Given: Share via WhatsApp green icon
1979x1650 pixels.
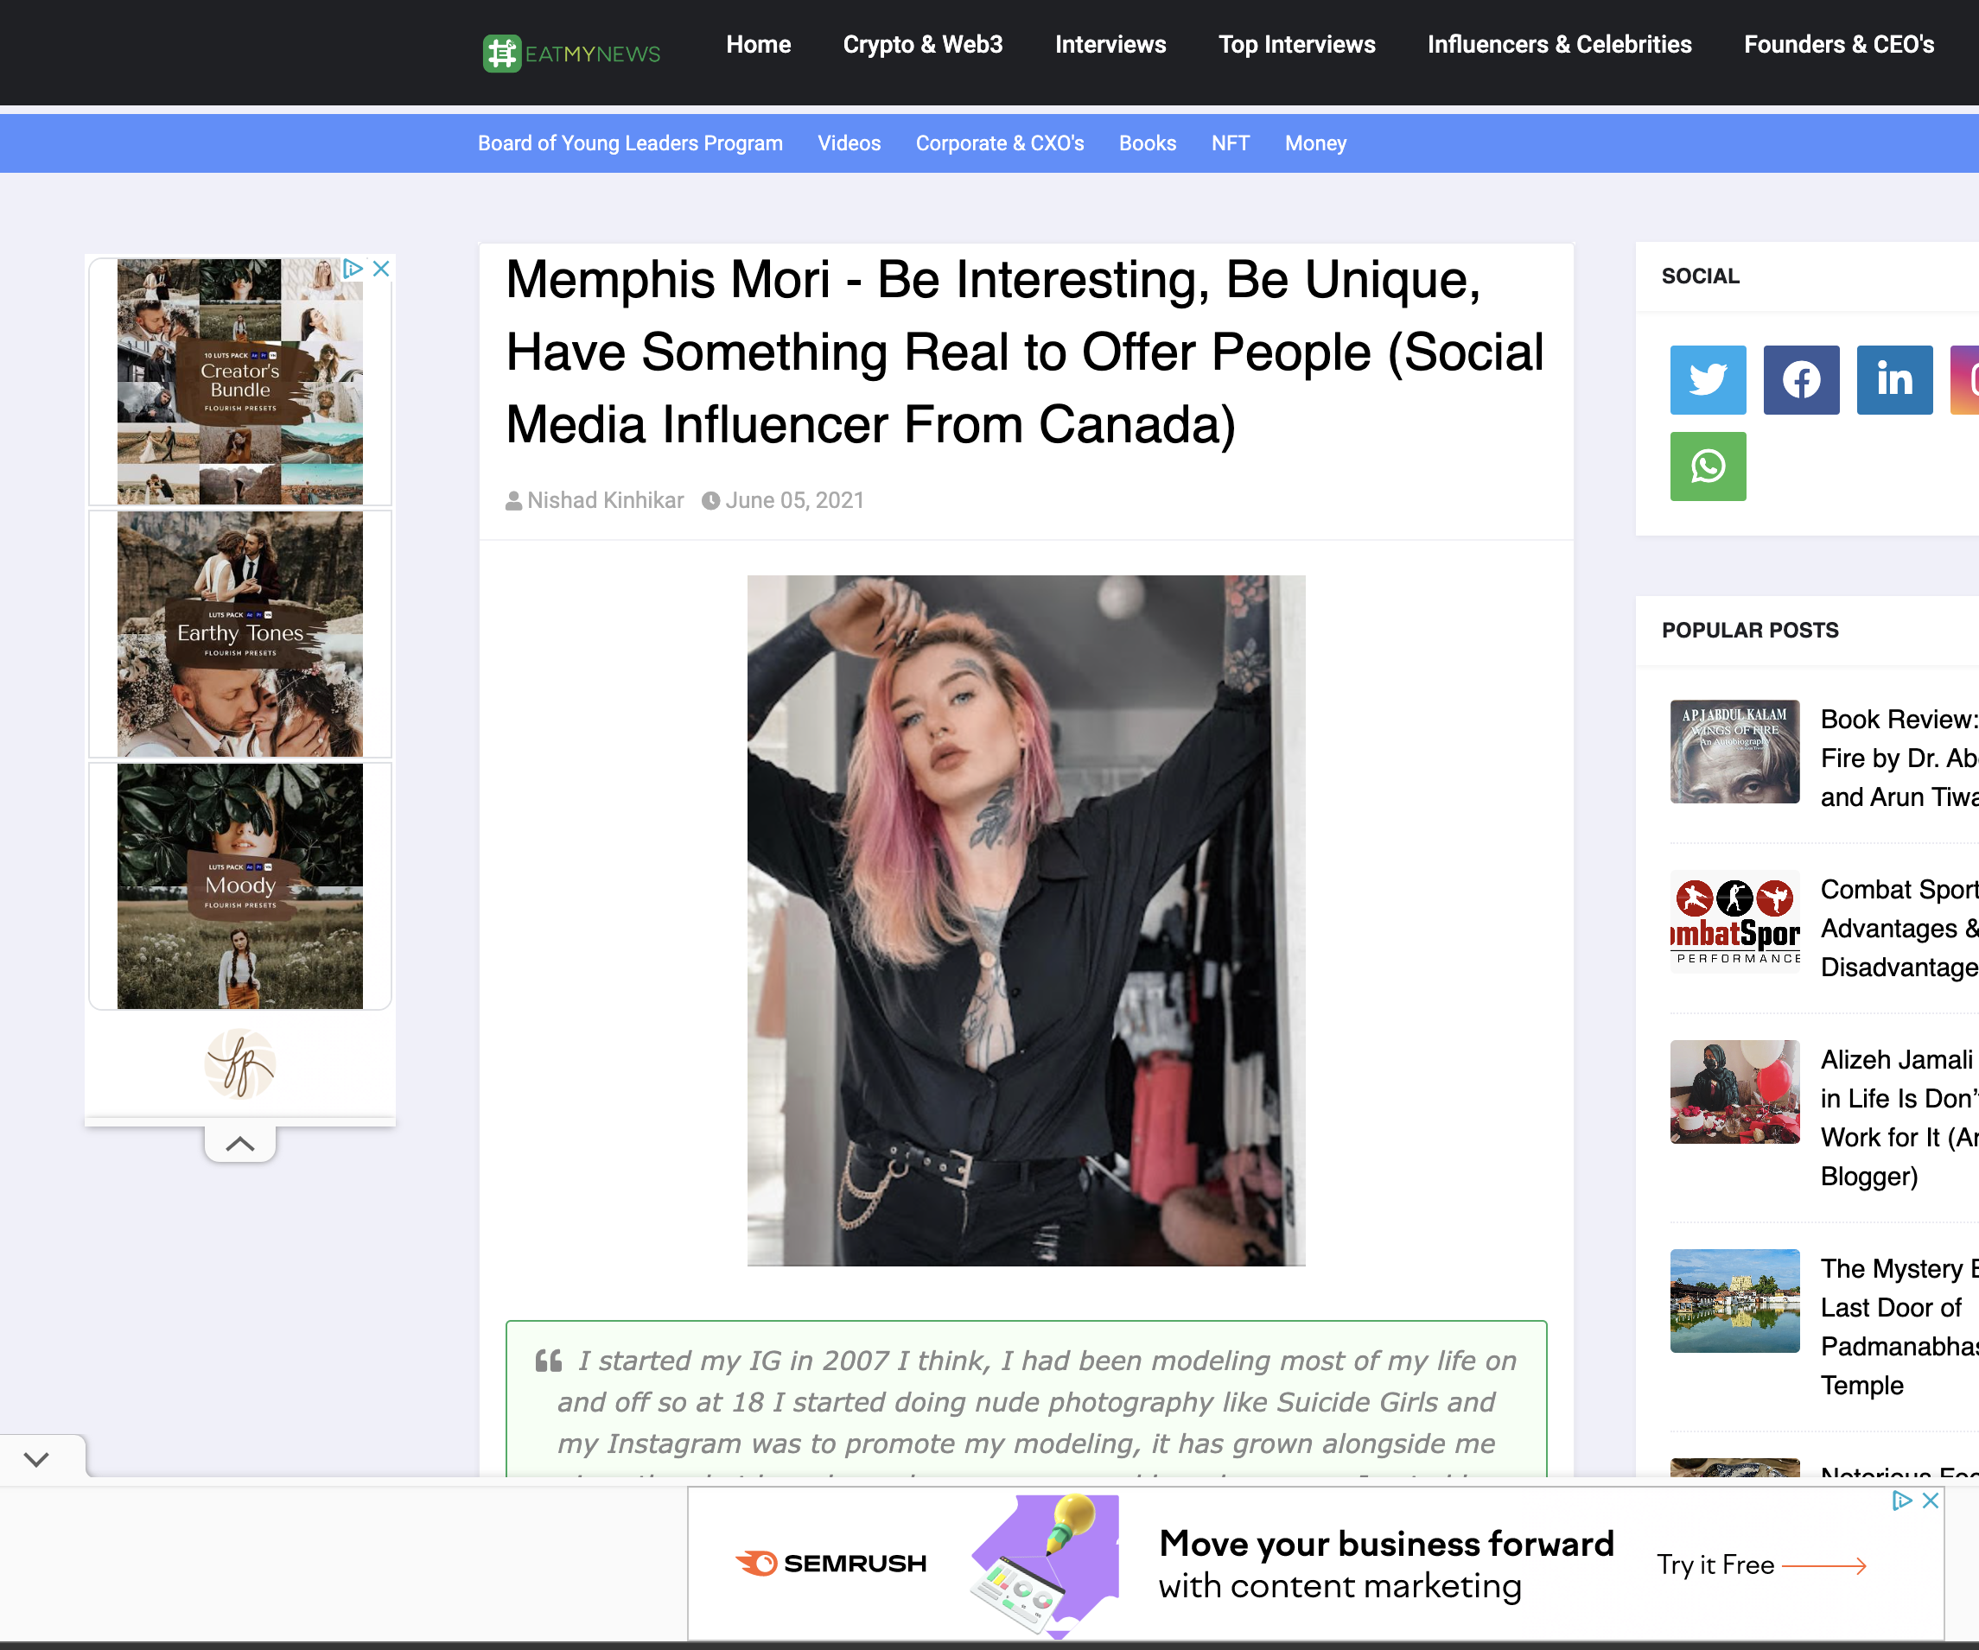Looking at the screenshot, I should pyautogui.click(x=1708, y=466).
